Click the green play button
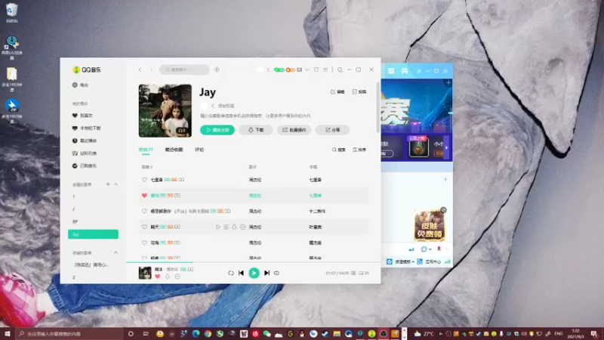Viewport: 604px width, 340px height. coord(254,273)
